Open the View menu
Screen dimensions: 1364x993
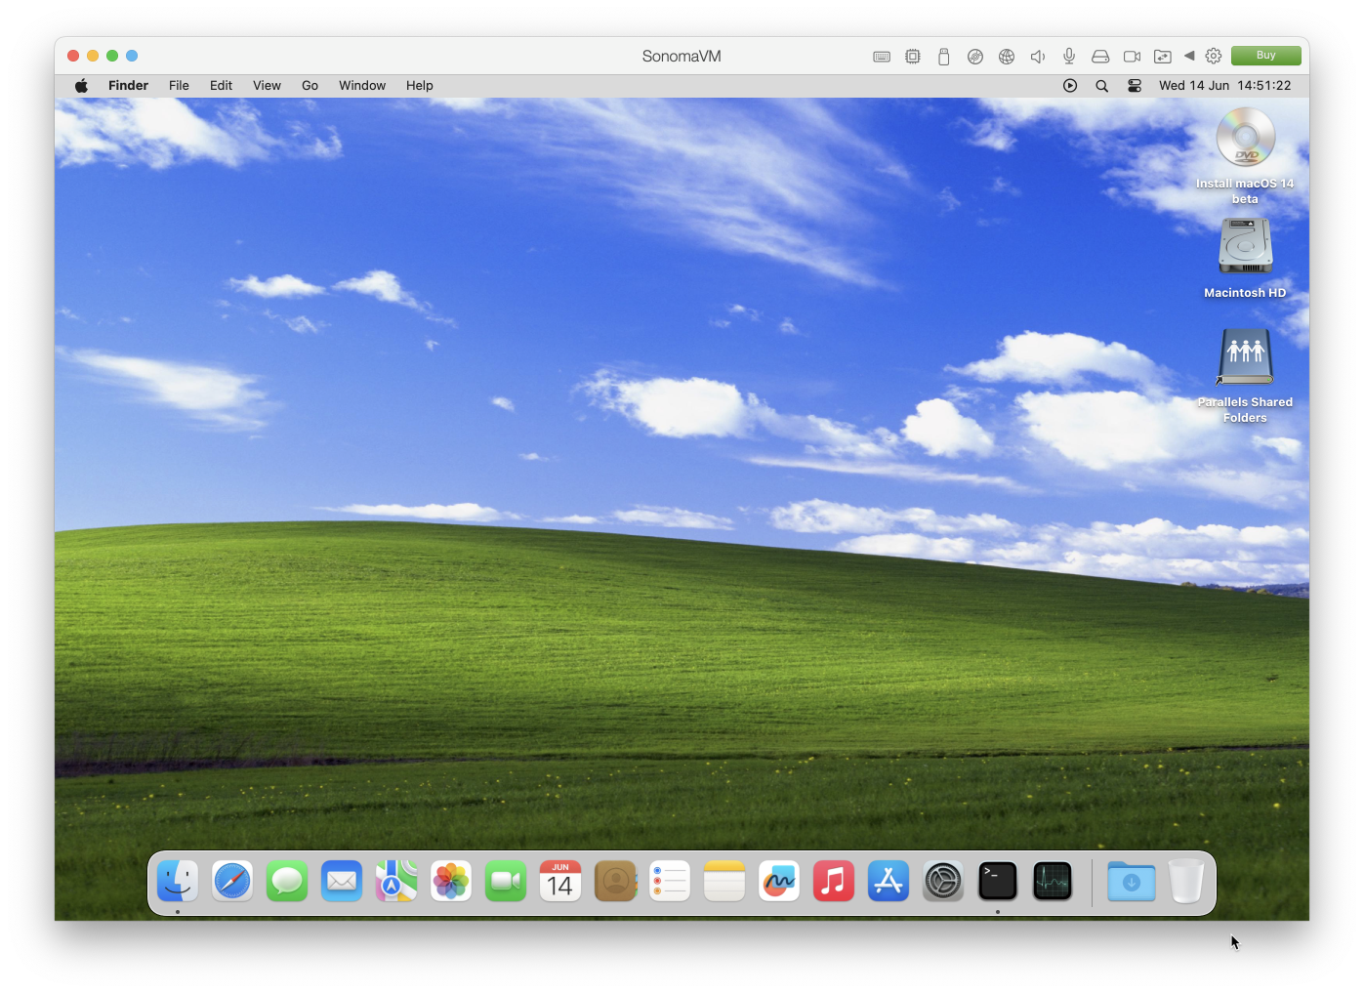click(x=267, y=86)
